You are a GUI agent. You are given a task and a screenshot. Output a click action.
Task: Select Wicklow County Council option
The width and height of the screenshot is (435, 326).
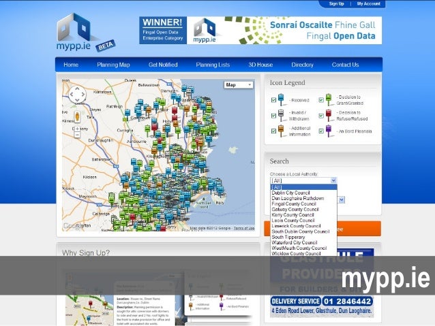tap(304, 253)
